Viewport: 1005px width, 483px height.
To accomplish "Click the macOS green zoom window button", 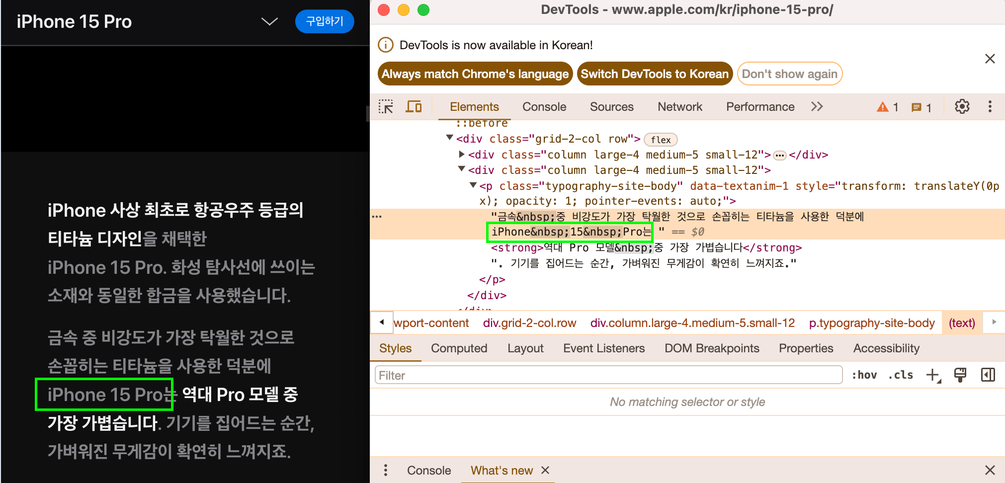I will pyautogui.click(x=423, y=10).
